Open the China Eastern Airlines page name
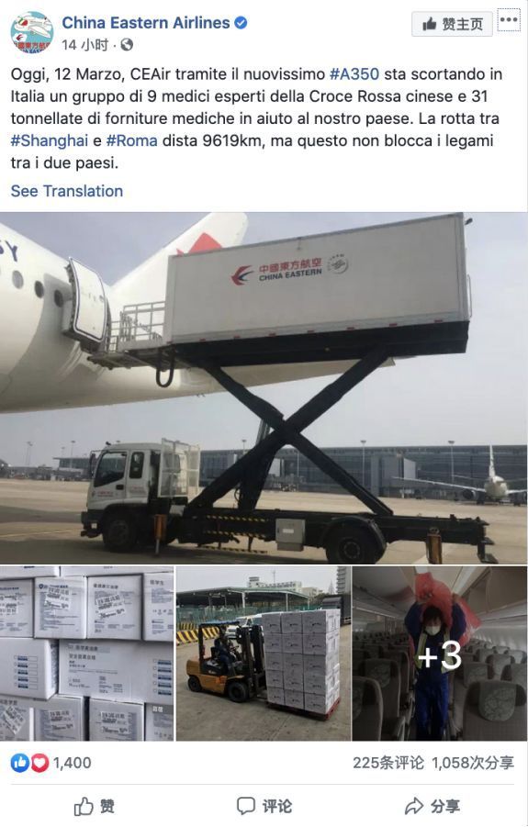 [146, 23]
